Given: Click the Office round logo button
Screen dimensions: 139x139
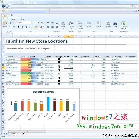Looking at the screenshot, I should tap(5, 17).
